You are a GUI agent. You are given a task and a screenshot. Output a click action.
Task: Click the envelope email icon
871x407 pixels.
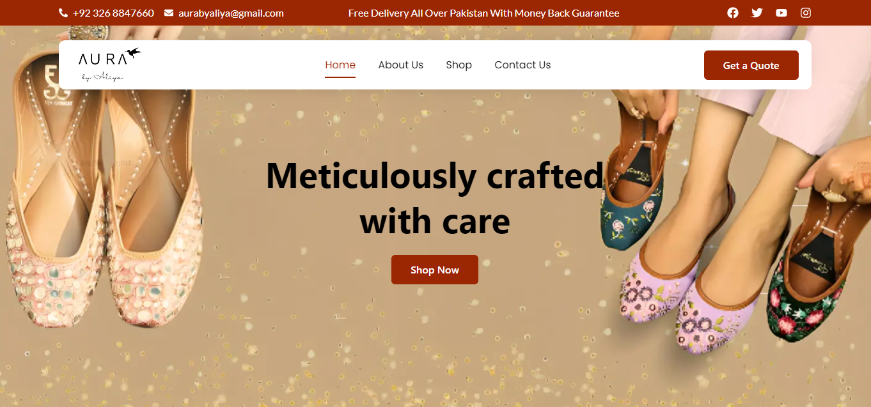(169, 13)
